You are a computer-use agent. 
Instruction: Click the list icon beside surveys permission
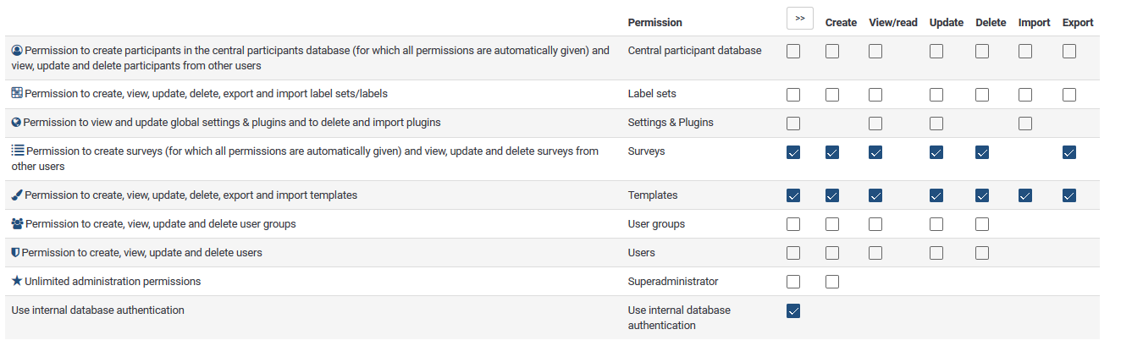coord(18,151)
